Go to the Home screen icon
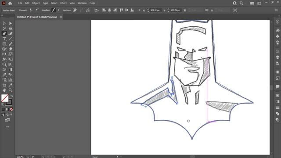 coord(10,3)
